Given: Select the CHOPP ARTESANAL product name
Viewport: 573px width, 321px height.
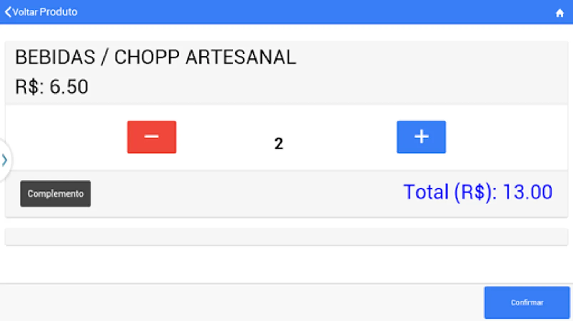Looking at the screenshot, I should point(205,57).
